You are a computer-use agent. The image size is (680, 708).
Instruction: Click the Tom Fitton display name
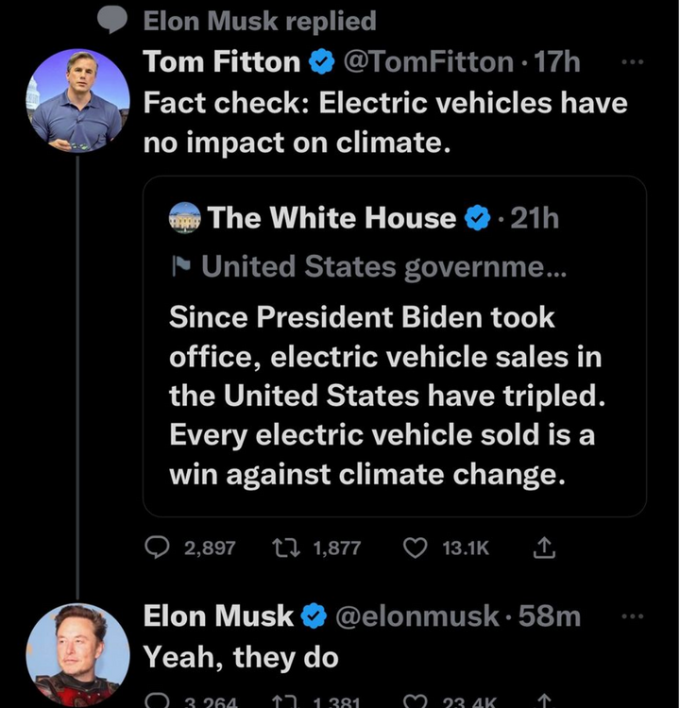pos(221,64)
